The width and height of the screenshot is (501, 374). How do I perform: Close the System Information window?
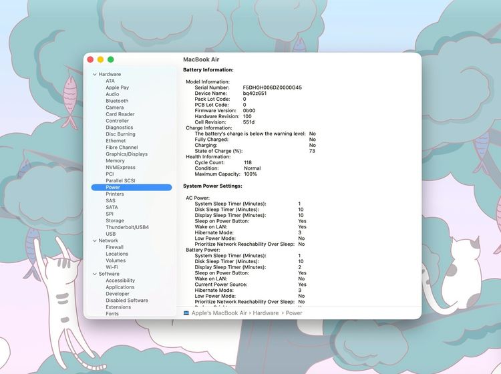point(90,59)
